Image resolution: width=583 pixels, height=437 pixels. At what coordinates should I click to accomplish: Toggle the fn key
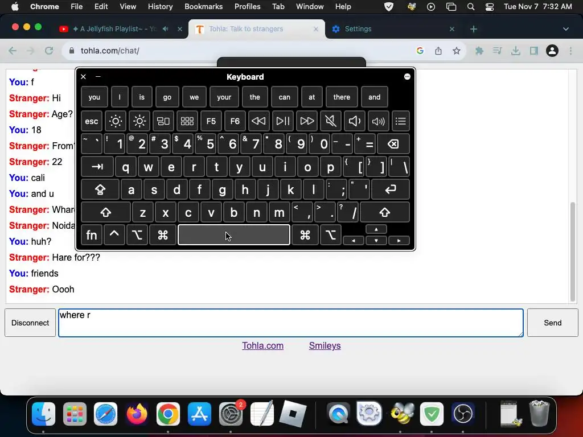pos(92,235)
